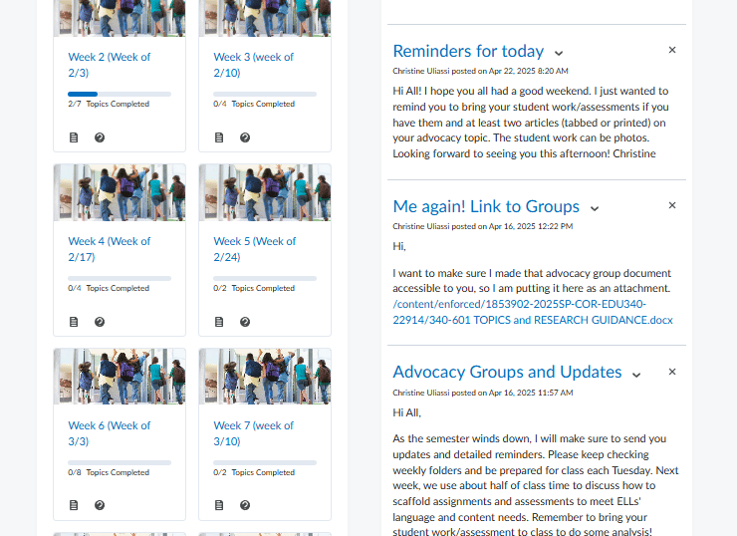Click quiz question icon in Week 3 card
Screen dimensions: 737x536
point(245,137)
